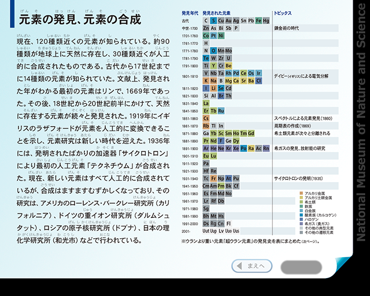
Task: Select the Fr element cell
Action: (213, 179)
